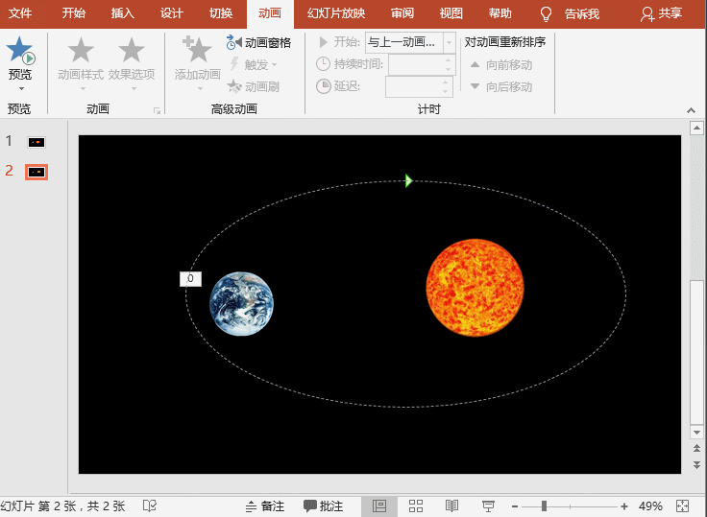Click the 触发 trigger button
707x517 pixels.
253,64
